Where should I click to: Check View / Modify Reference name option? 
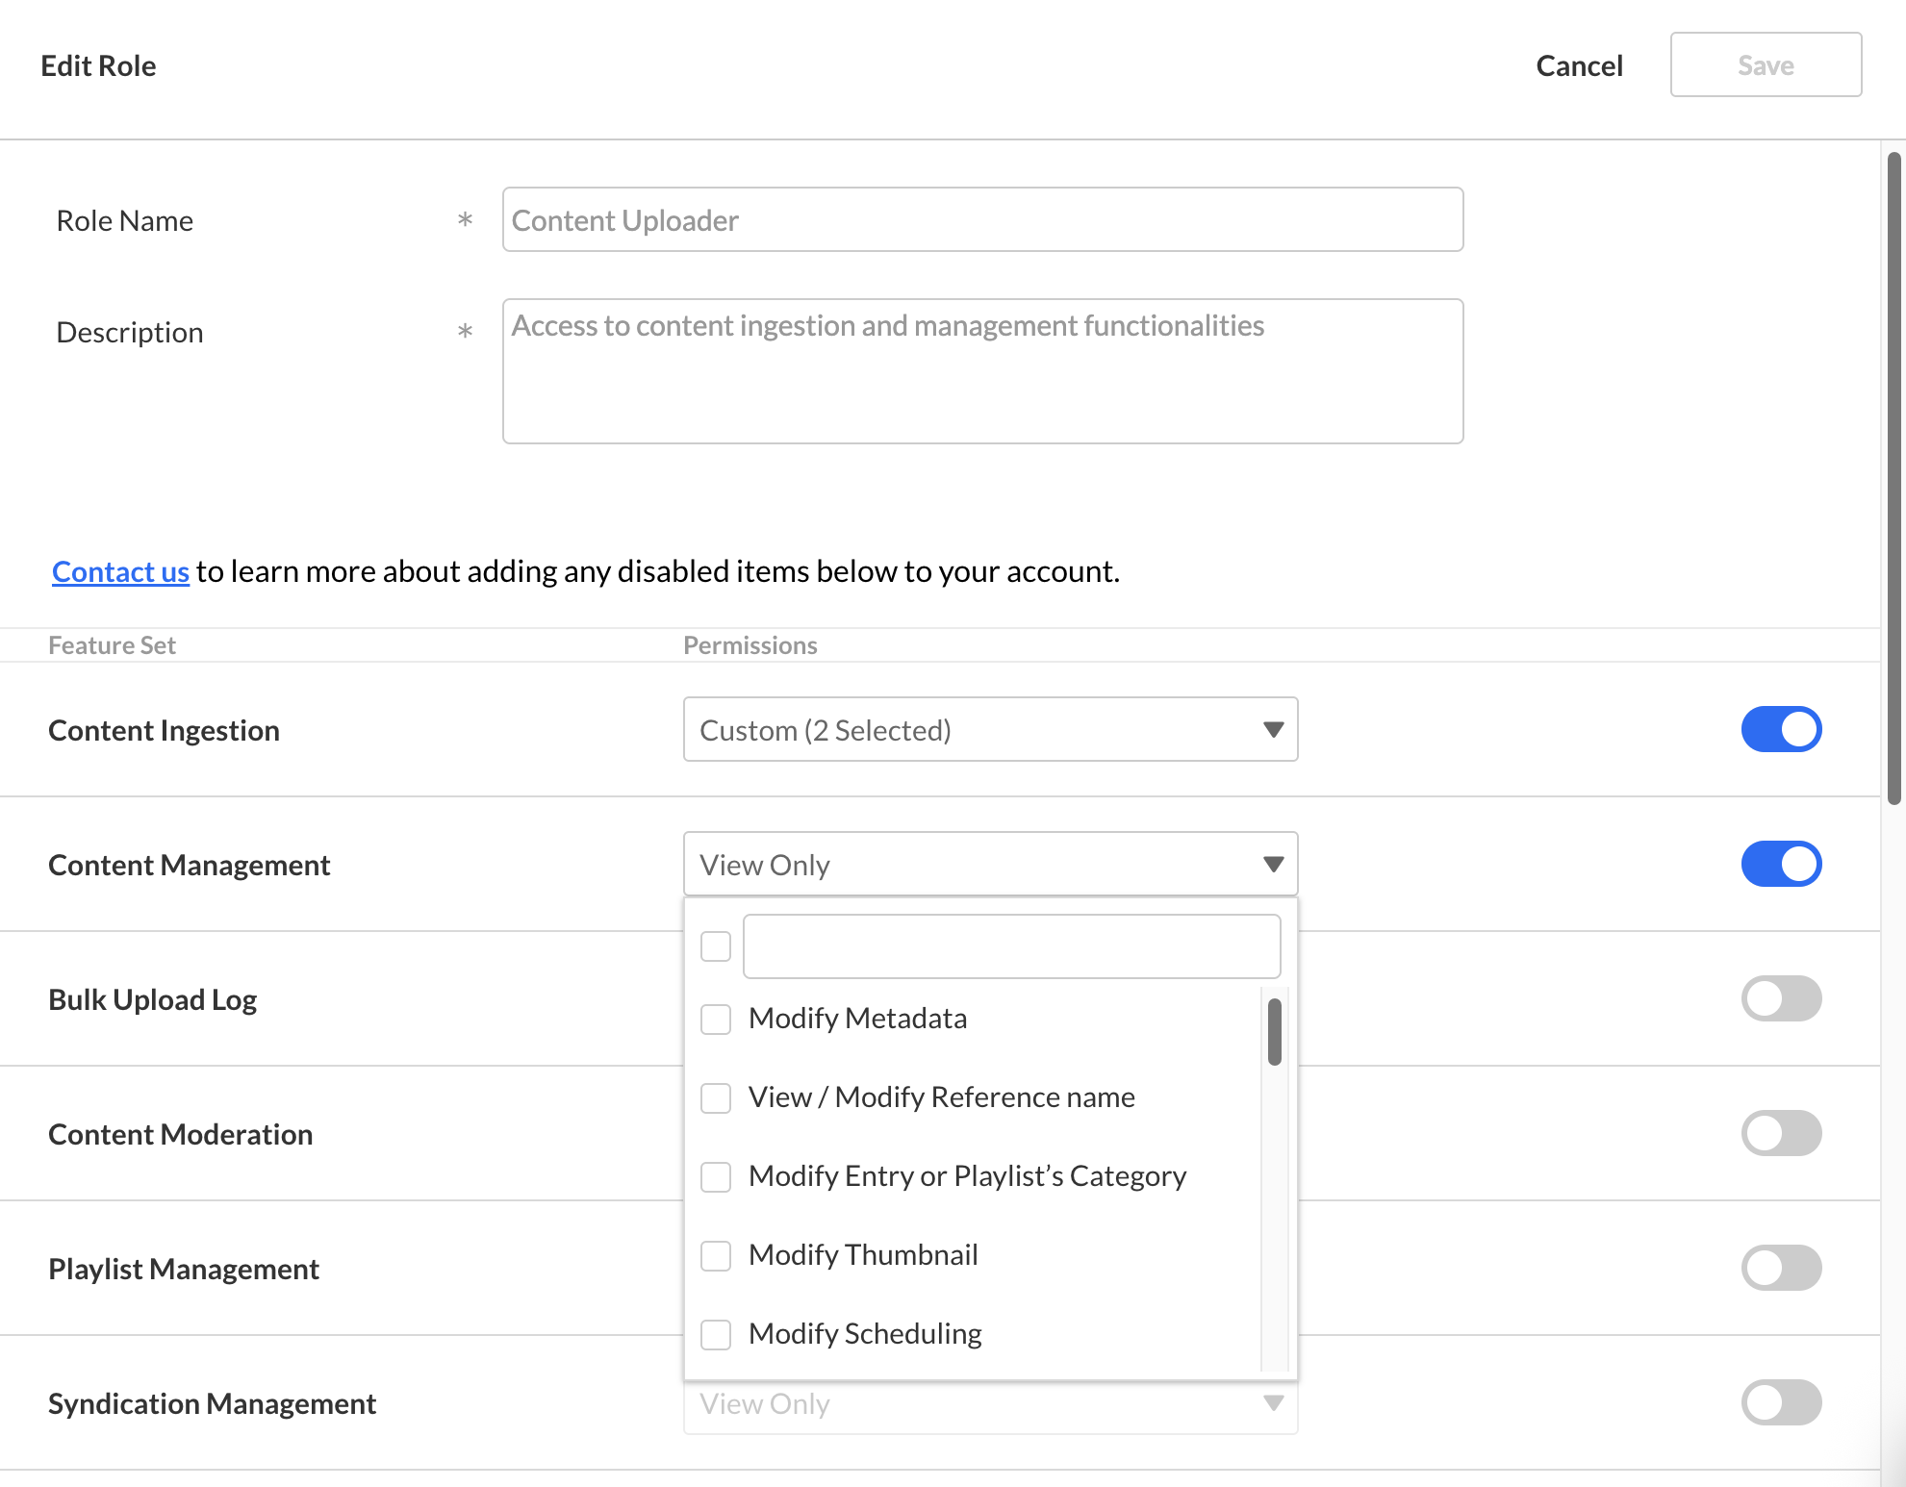pyautogui.click(x=716, y=1097)
